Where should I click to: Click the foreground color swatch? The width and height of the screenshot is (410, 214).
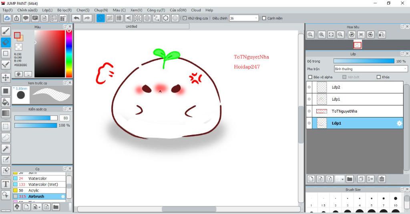click(17, 35)
